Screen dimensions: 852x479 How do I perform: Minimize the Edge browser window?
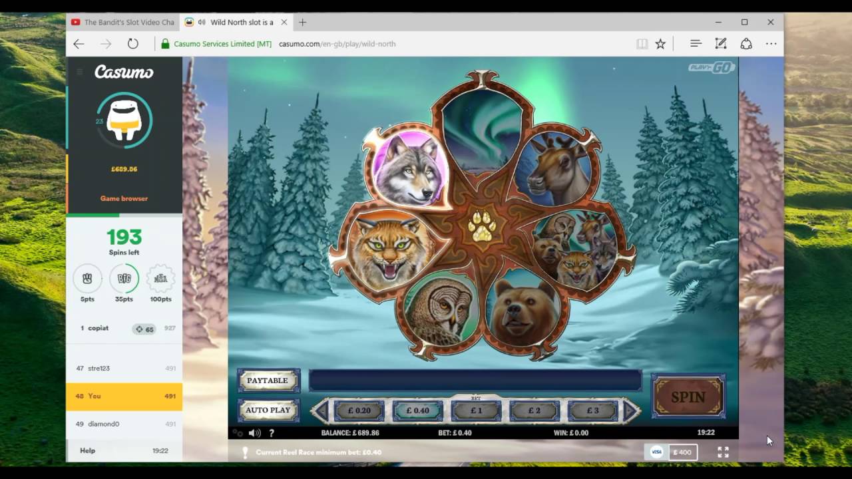(718, 22)
